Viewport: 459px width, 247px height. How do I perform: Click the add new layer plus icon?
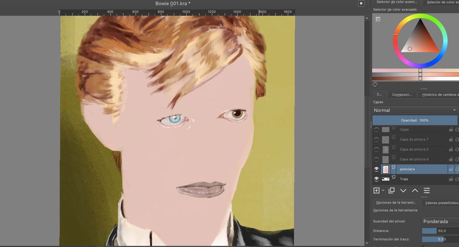376,190
